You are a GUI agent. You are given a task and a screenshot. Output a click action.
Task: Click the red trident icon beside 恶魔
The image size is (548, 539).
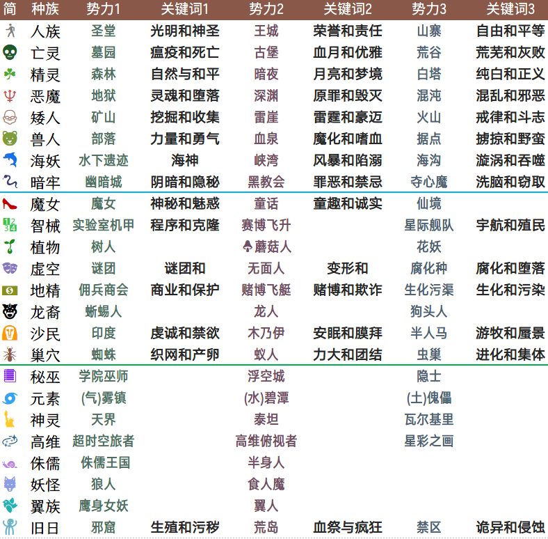(10, 95)
